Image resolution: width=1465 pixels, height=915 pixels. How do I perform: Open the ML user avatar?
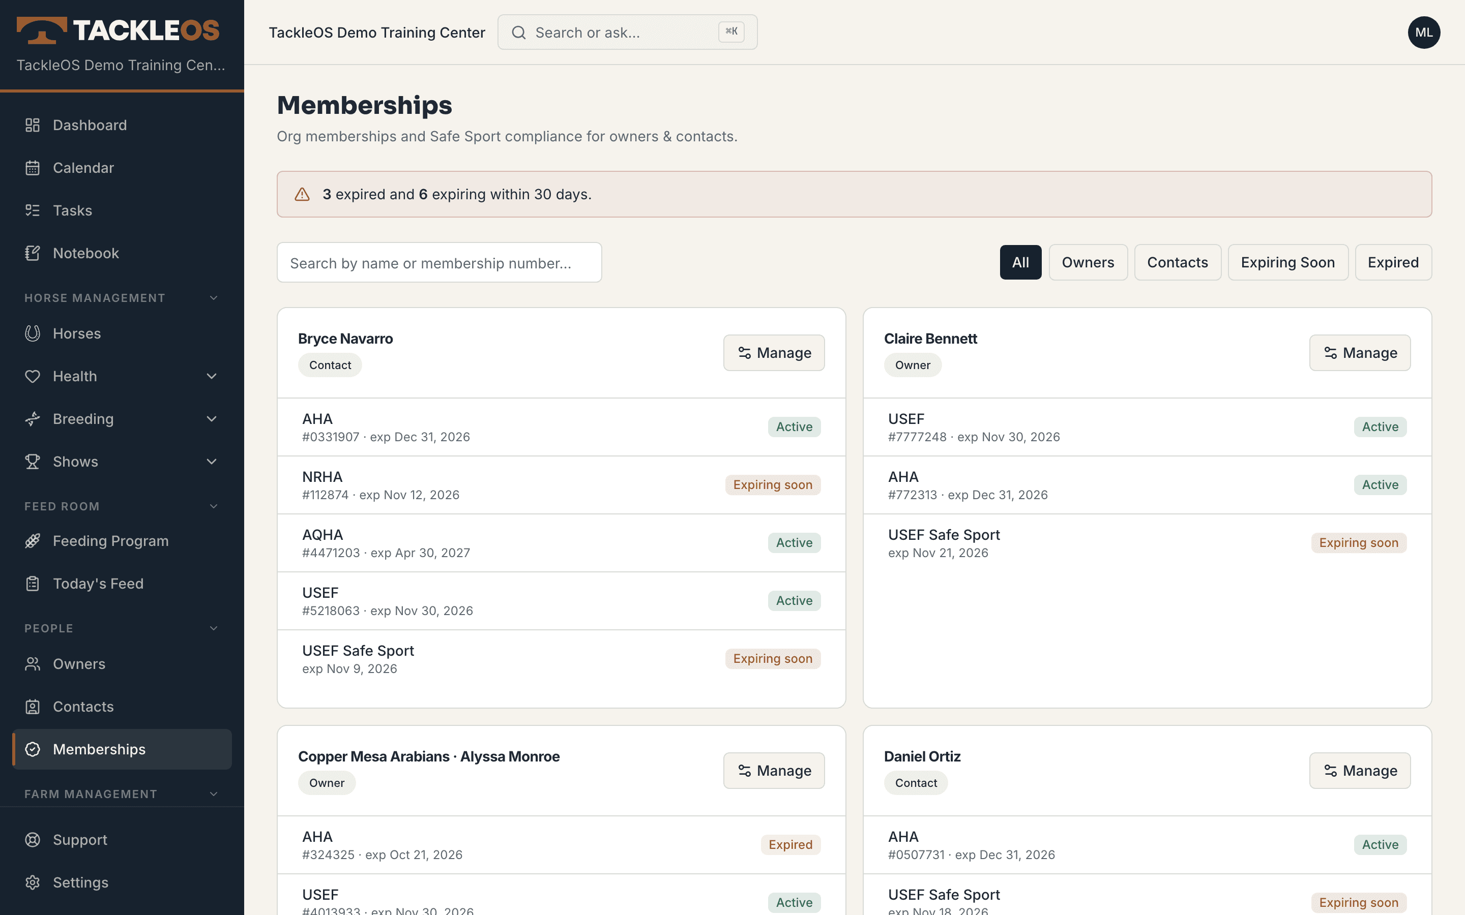1424,33
